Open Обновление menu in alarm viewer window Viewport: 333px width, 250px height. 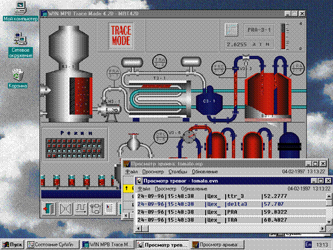194,189
